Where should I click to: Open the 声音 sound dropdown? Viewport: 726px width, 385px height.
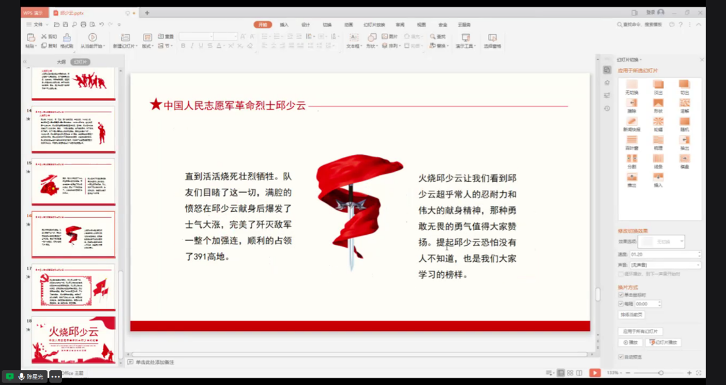665,265
